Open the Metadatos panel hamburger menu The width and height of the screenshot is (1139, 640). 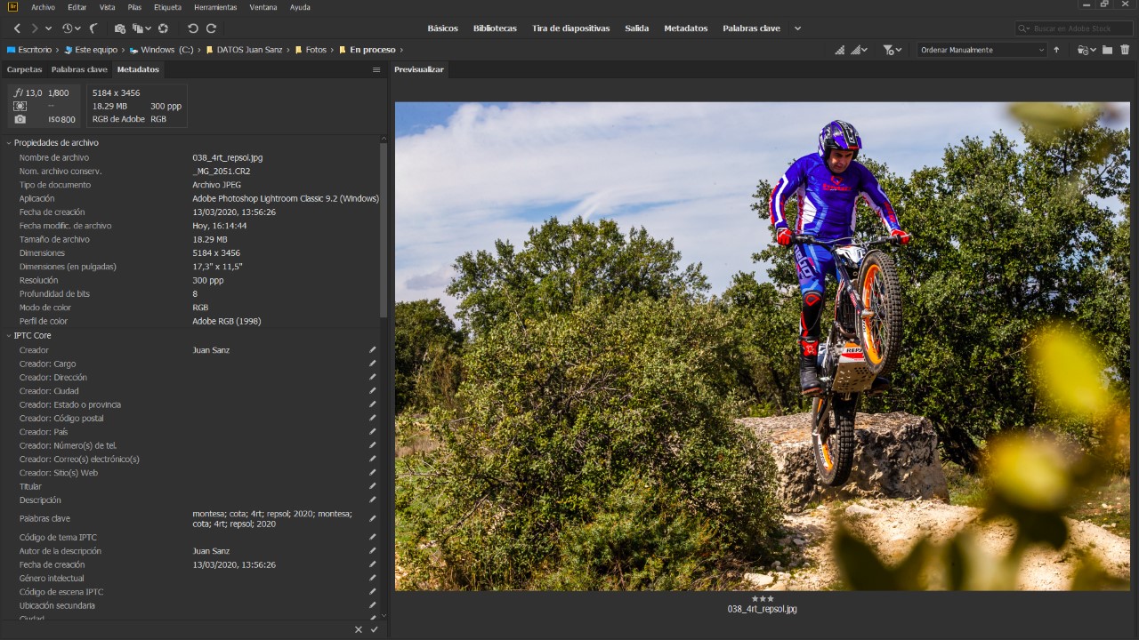pyautogui.click(x=376, y=69)
